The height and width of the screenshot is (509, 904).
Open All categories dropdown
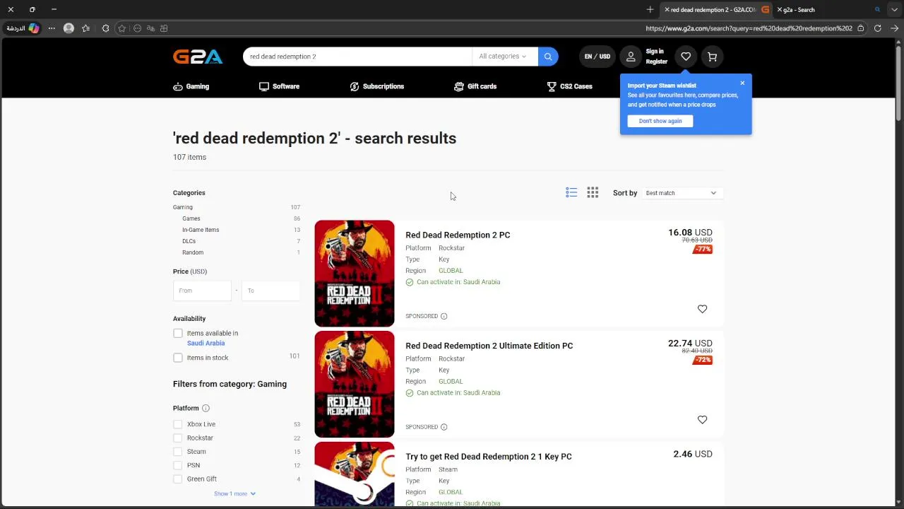tap(503, 57)
